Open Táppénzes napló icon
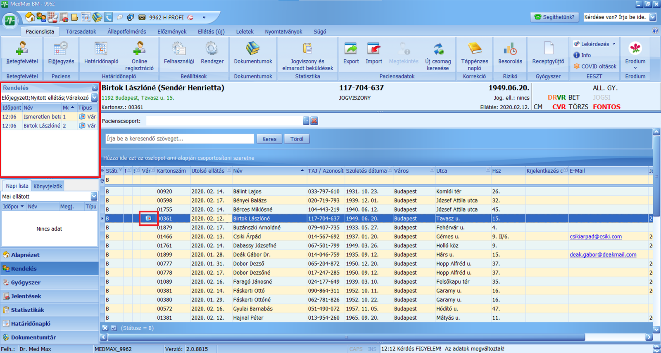This screenshot has width=661, height=353. click(474, 49)
